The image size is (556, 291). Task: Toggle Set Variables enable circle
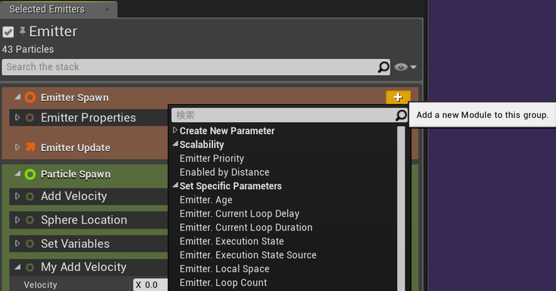[30, 244]
